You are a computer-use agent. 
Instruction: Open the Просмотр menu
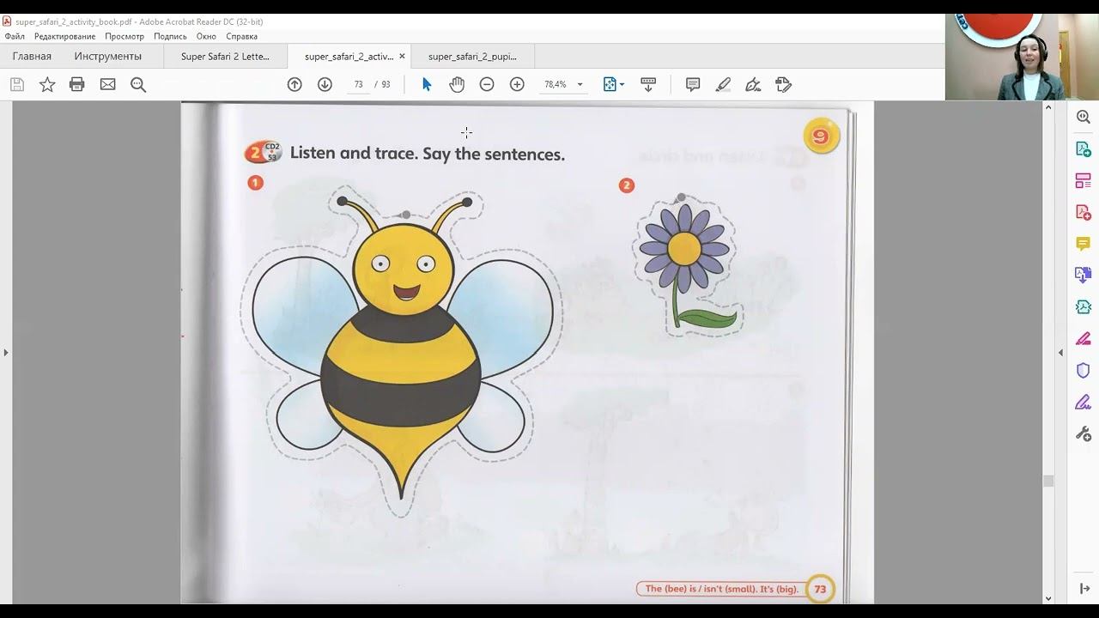(124, 36)
